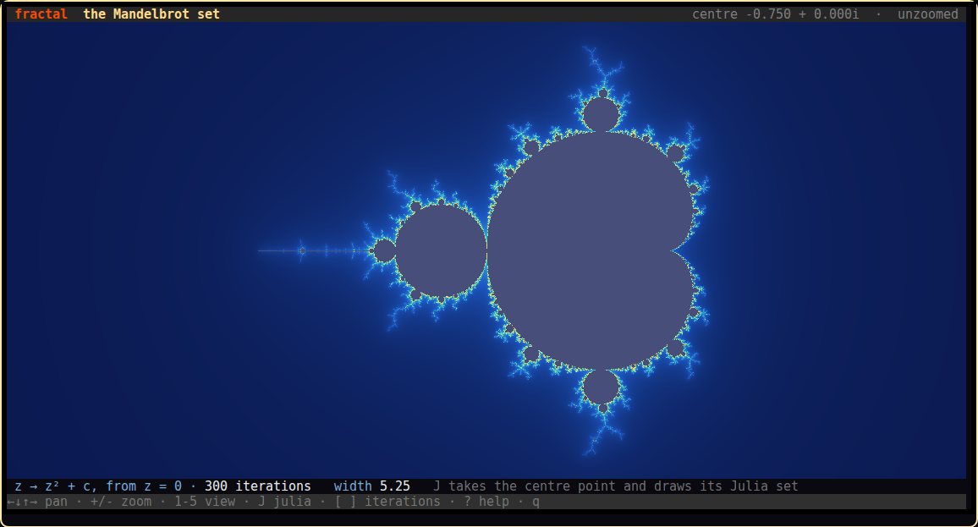Click the small bulb left of period-2 circle
This screenshot has width=978, height=527.
384,250
